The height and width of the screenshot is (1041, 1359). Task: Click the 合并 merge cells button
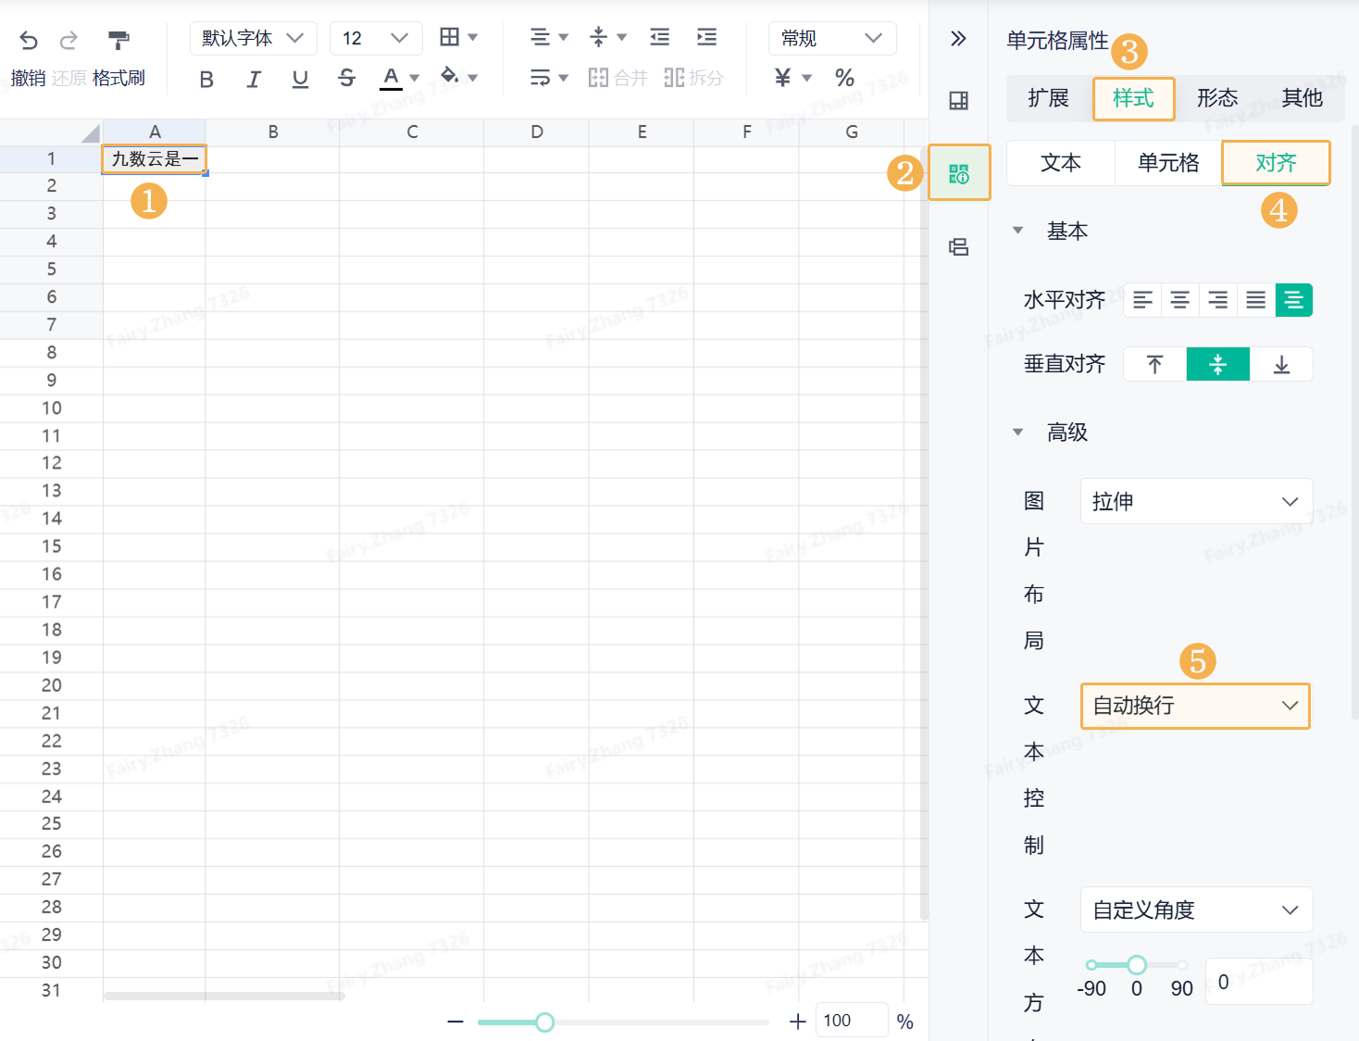coord(617,78)
